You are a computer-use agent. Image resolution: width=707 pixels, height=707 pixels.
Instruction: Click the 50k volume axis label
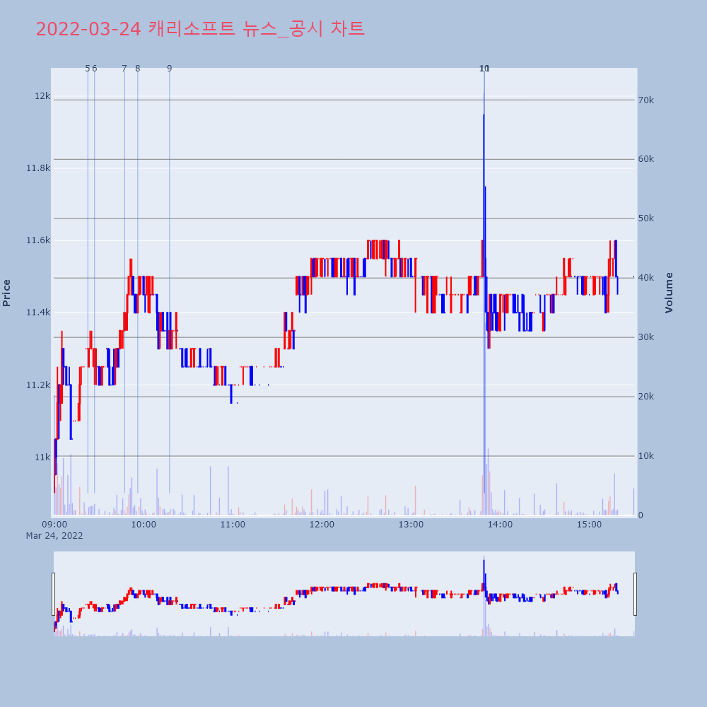click(646, 218)
